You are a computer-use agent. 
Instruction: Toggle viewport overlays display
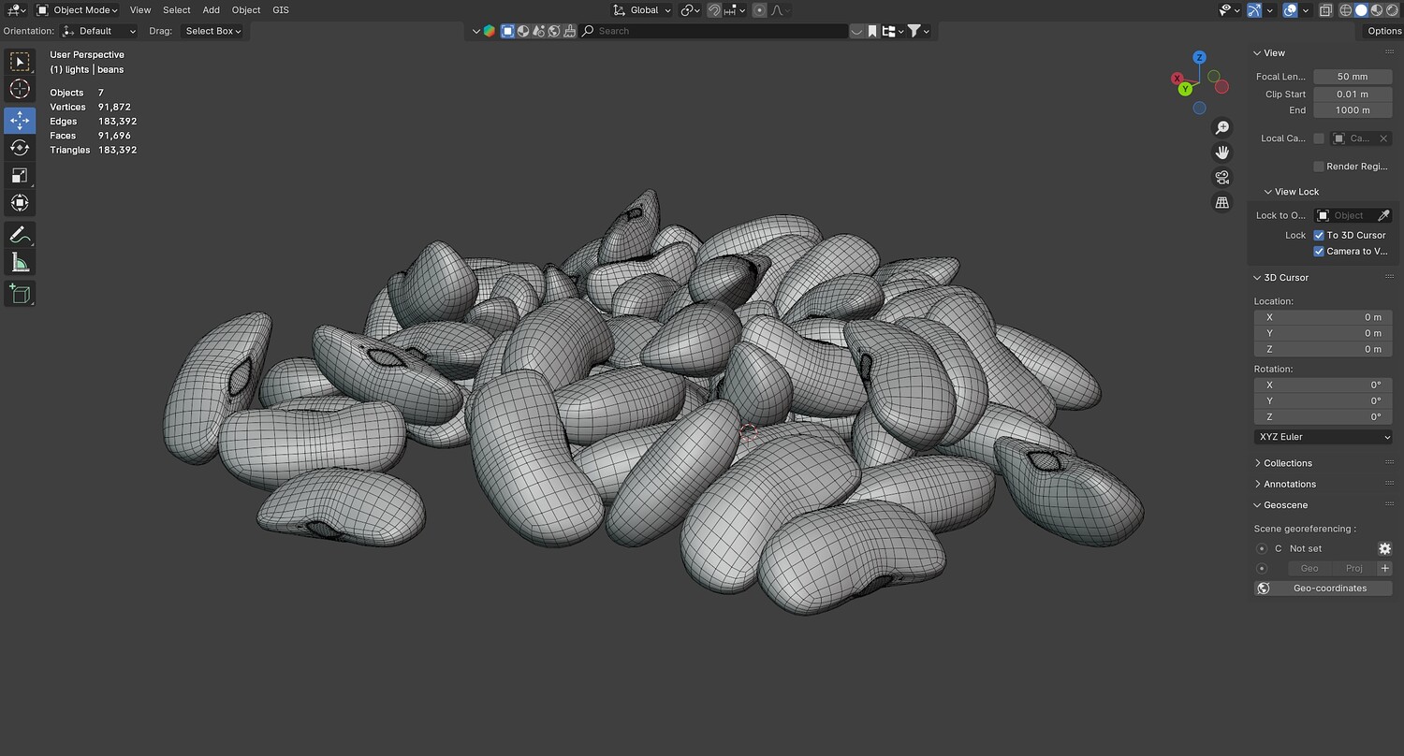tap(1290, 10)
